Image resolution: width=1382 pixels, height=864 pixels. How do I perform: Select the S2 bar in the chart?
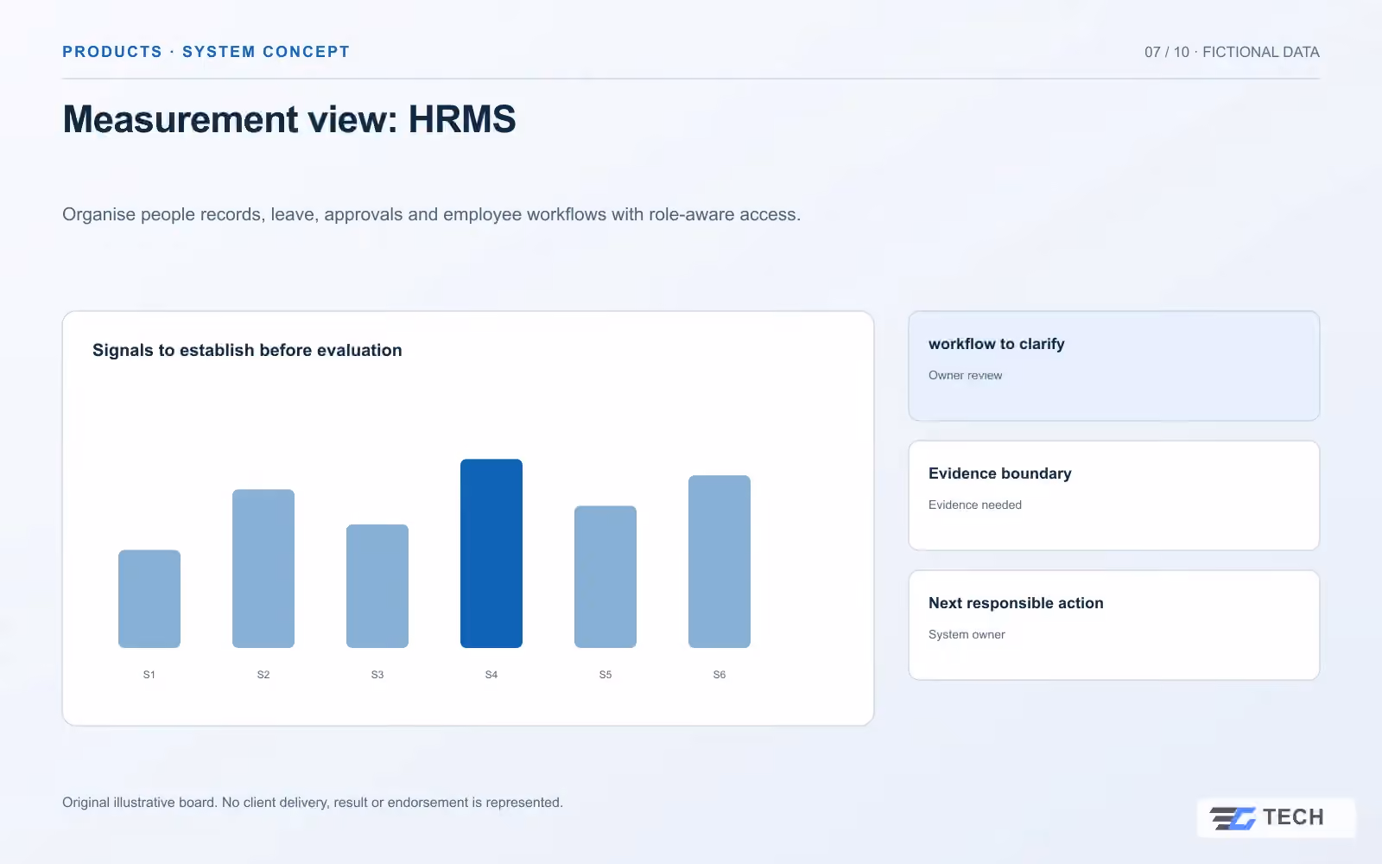pos(263,569)
